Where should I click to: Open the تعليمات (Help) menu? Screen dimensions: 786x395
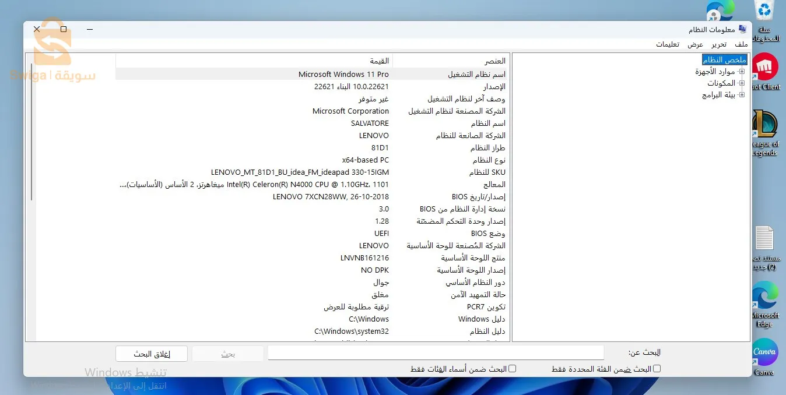pos(669,44)
